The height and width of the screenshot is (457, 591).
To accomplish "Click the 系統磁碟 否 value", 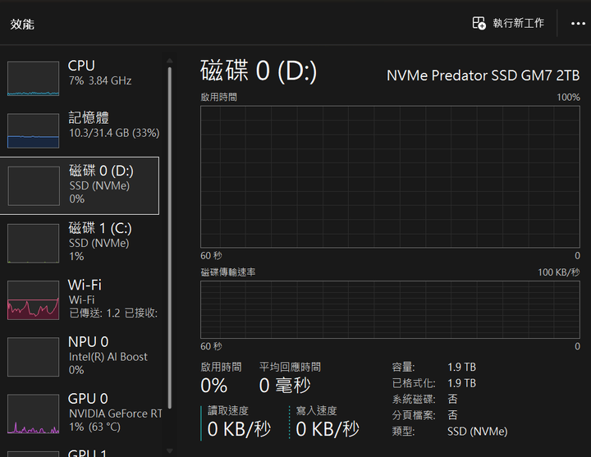I will pos(452,399).
